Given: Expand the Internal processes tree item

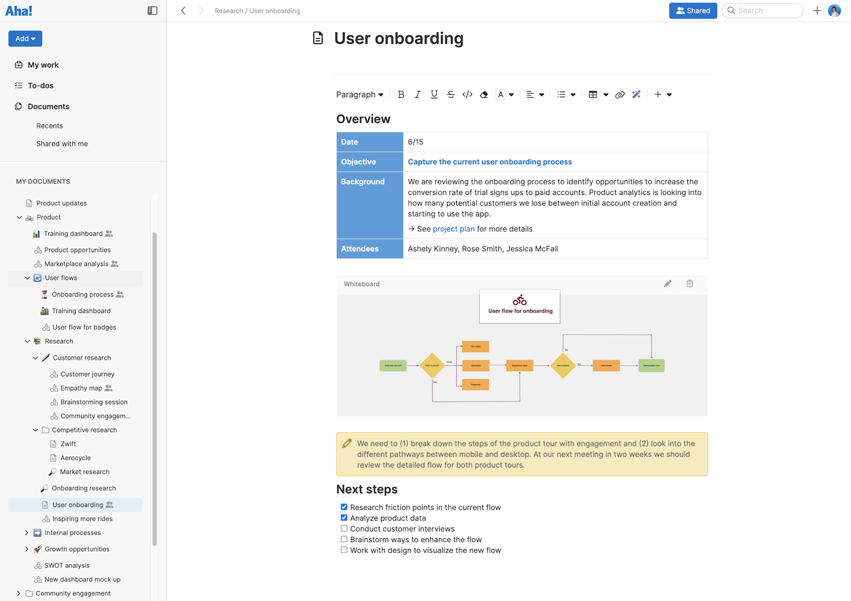Looking at the screenshot, I should pos(27,533).
